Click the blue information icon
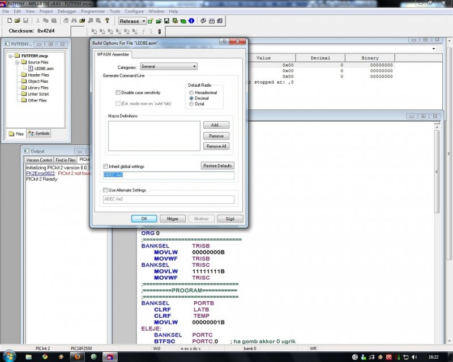453x362 pixels. tap(191, 21)
